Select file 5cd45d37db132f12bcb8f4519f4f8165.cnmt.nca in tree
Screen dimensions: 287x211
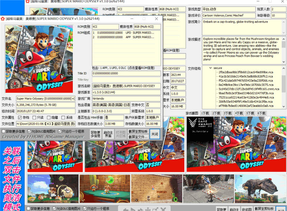[249, 89]
